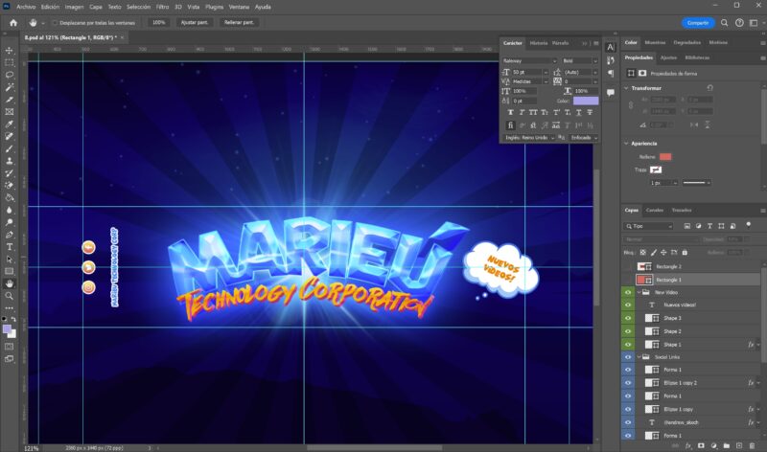The image size is (767, 452).
Task: Open the Filtro menu
Action: (x=162, y=7)
